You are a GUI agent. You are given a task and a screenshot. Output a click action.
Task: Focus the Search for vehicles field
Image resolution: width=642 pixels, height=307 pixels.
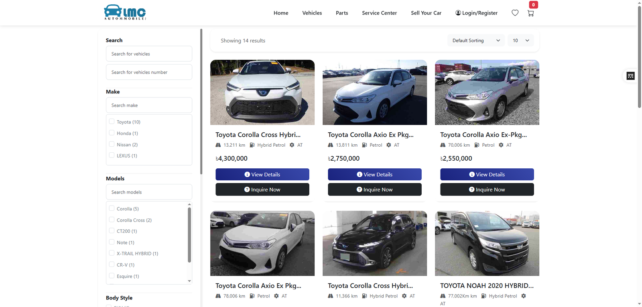coord(149,54)
